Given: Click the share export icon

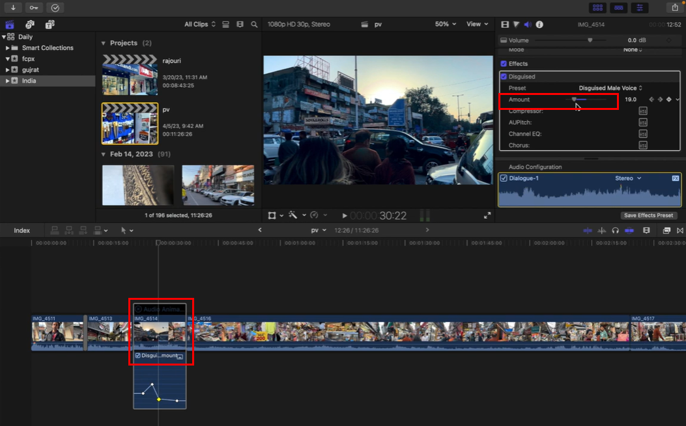Looking at the screenshot, I should (x=675, y=7).
